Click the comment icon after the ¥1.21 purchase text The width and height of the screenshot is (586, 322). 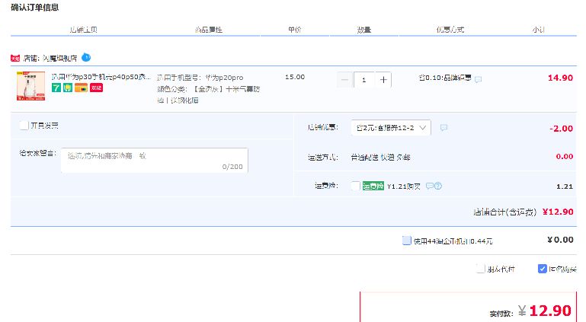click(430, 186)
